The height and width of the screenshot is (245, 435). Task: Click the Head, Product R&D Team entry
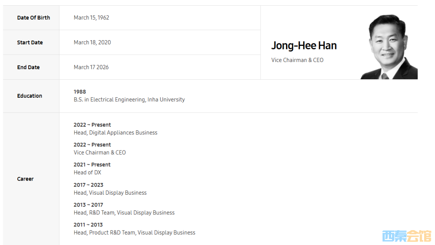[134, 233]
